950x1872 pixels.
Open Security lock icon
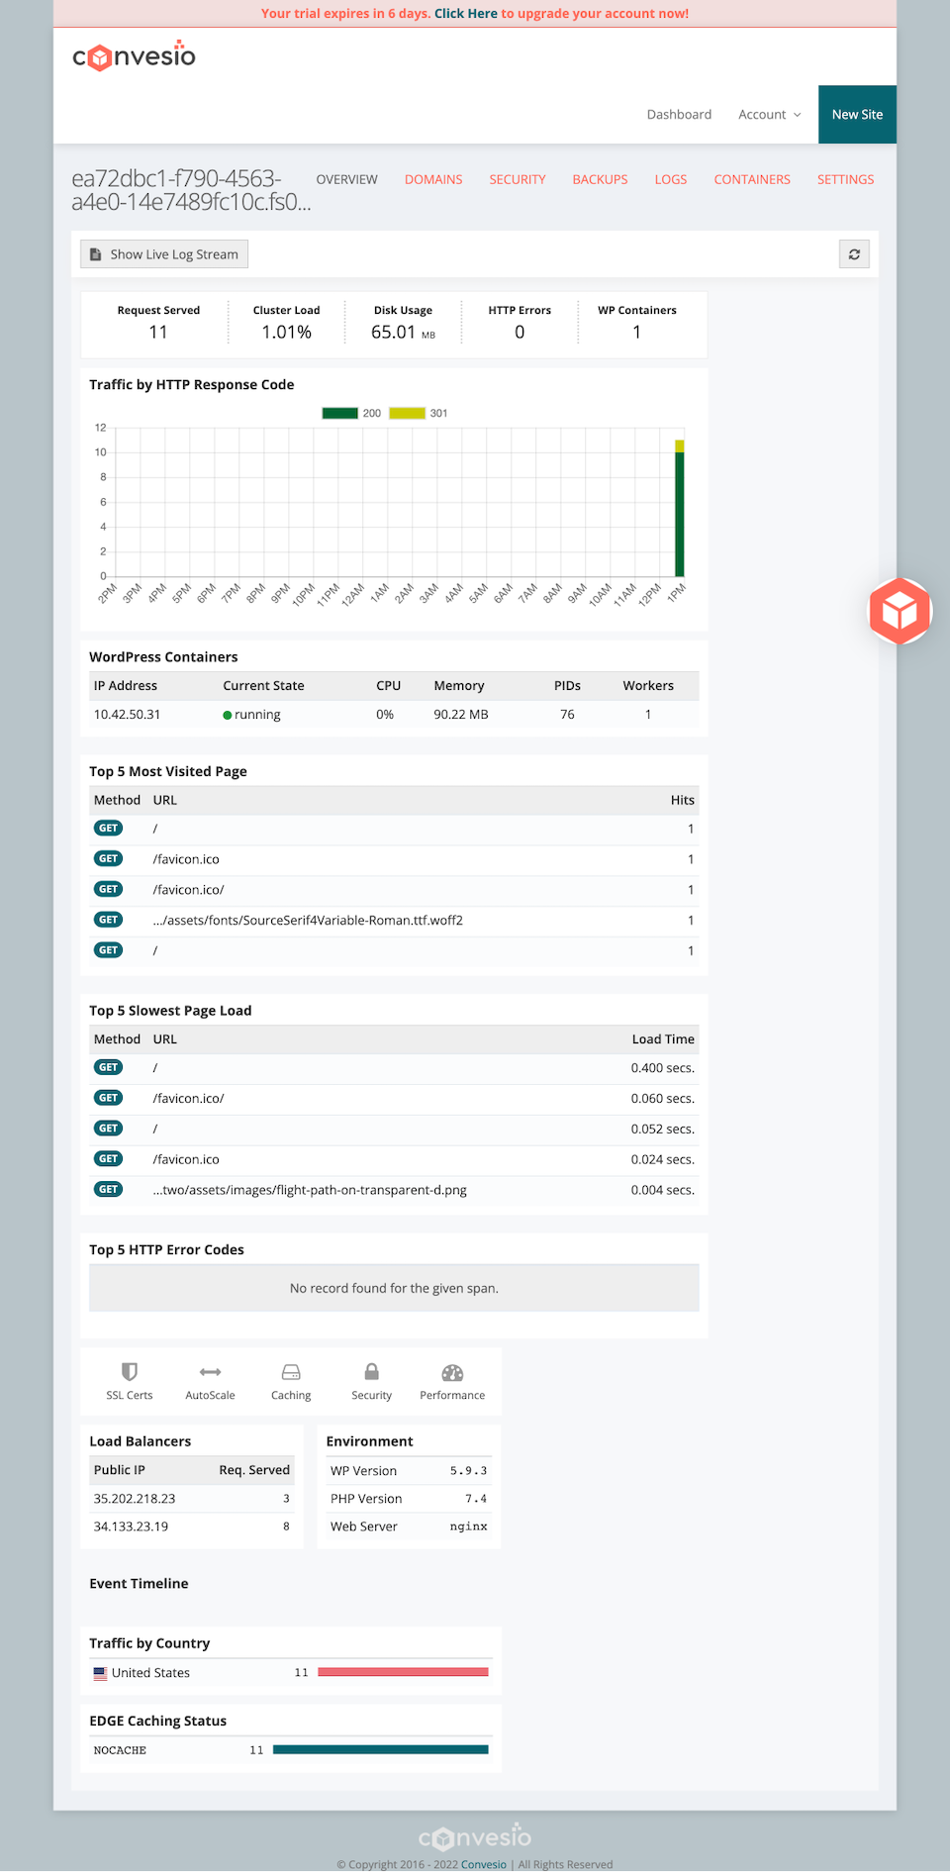click(371, 1371)
